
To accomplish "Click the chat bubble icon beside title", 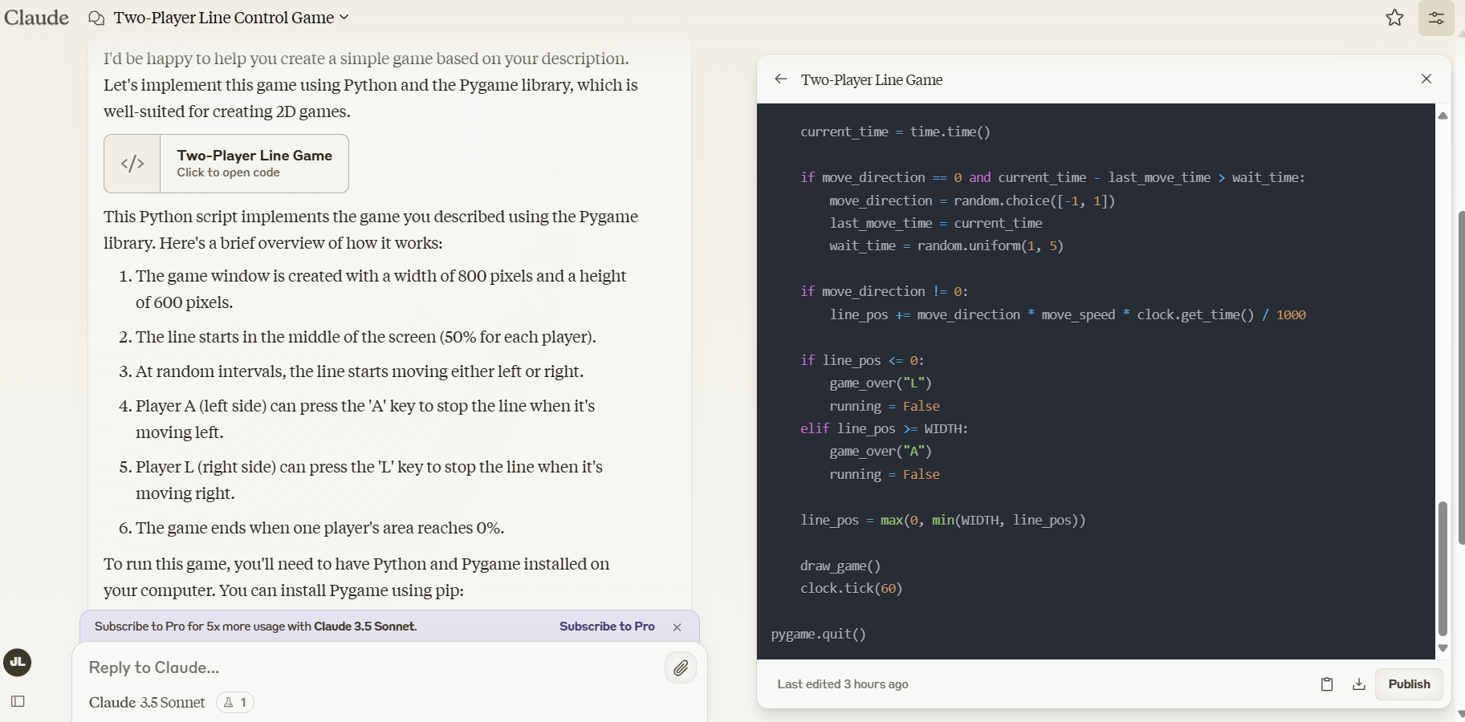I will [x=96, y=18].
